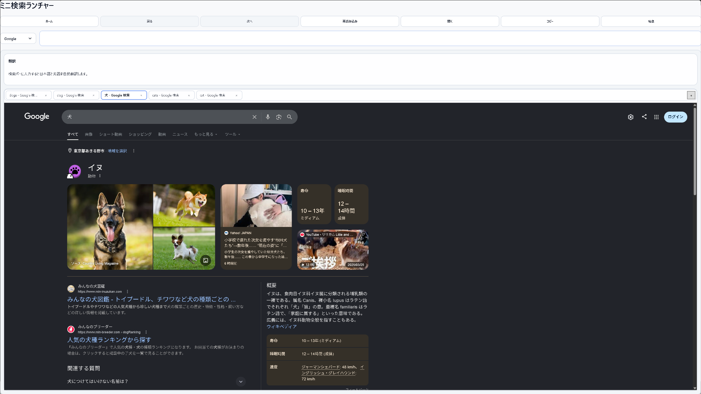Close the dog - Google 検索 tab
The width and height of the screenshot is (701, 394).
click(x=93, y=96)
